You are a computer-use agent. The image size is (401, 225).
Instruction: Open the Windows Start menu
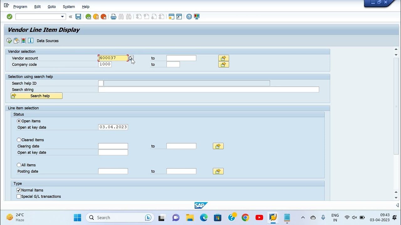point(77,217)
